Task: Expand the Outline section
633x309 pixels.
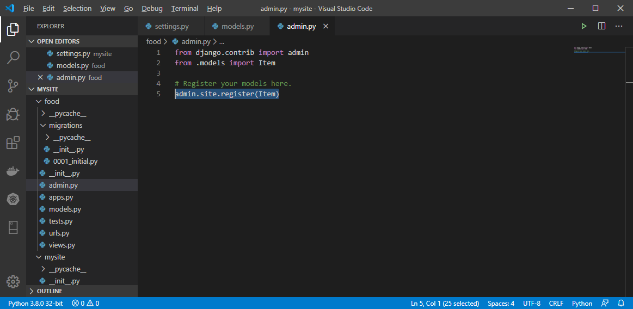Action: [x=82, y=291]
